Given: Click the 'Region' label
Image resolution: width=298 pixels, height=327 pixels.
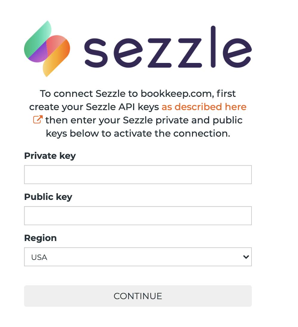Looking at the screenshot, I should pyautogui.click(x=40, y=238).
